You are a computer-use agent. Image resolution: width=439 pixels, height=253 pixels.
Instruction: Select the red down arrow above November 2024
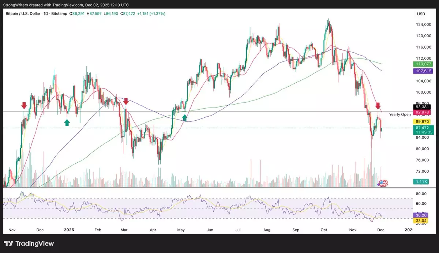point(24,106)
